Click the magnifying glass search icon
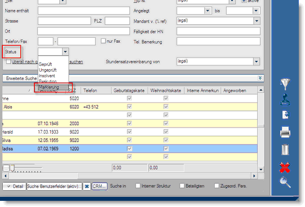This screenshot has width=305, height=207. pyautogui.click(x=285, y=182)
